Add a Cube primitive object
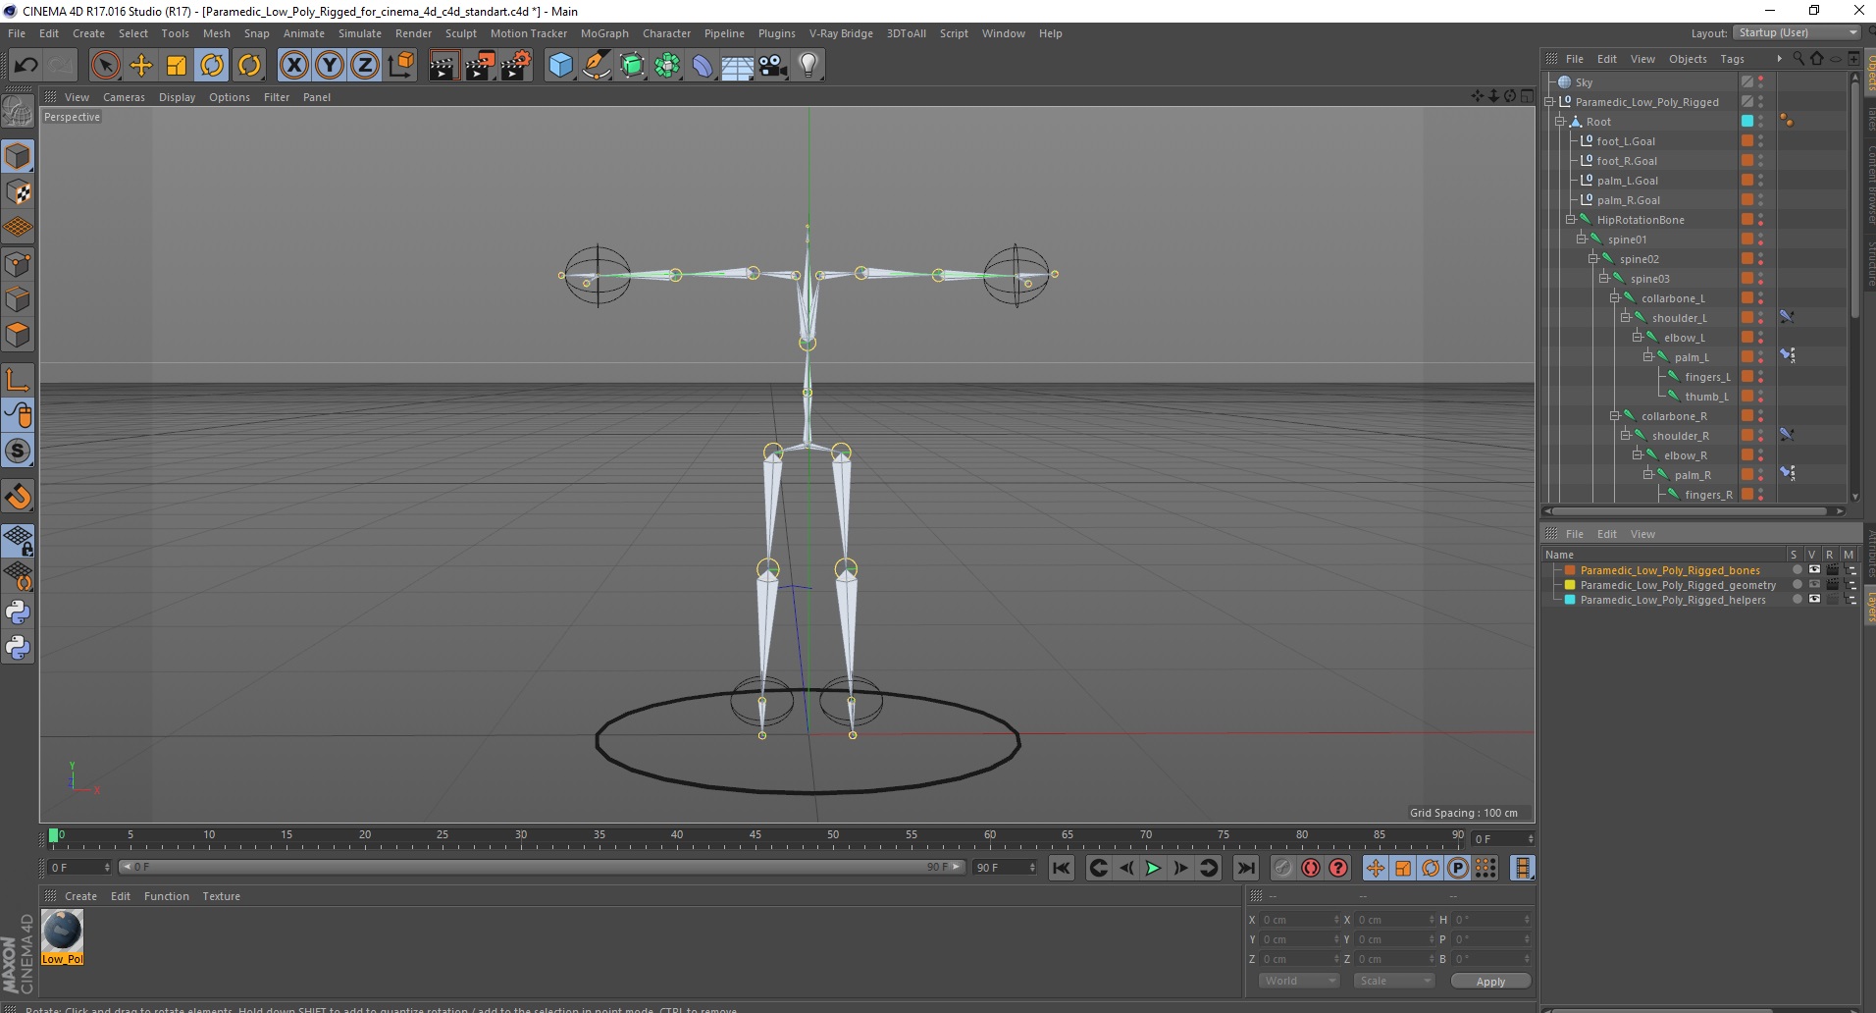1876x1013 pixels. coord(560,66)
